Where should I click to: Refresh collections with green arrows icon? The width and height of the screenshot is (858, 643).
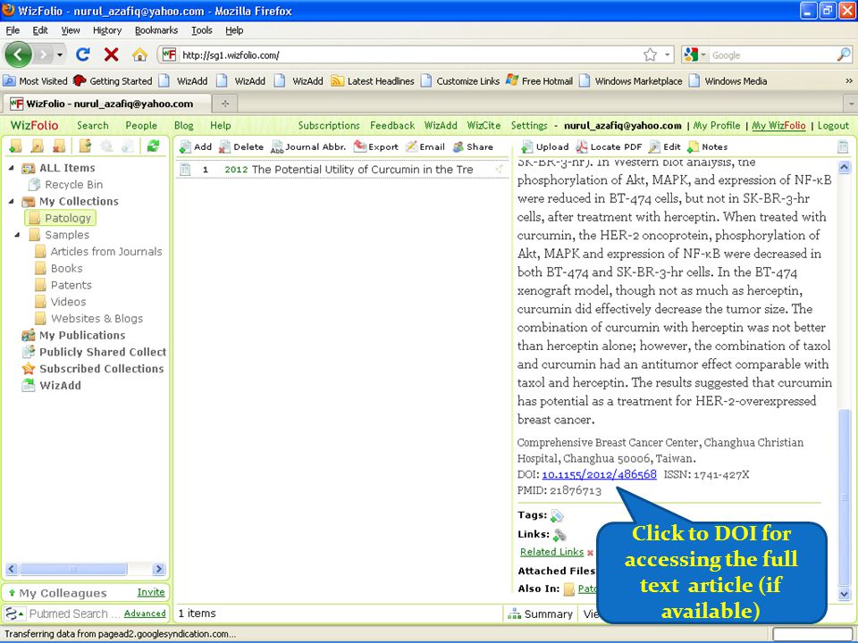(153, 146)
